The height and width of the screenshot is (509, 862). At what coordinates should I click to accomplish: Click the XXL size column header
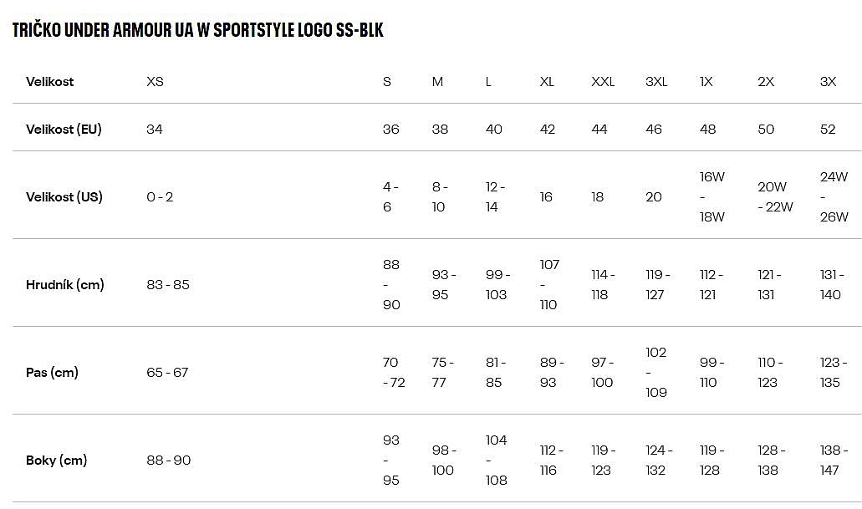603,82
